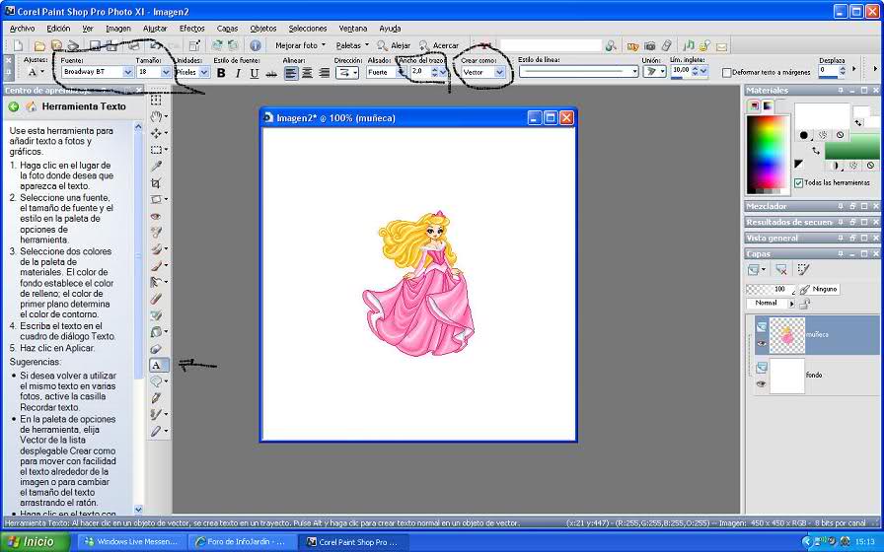Click the Save diskette icon
The height and width of the screenshot is (552, 884).
(95, 45)
